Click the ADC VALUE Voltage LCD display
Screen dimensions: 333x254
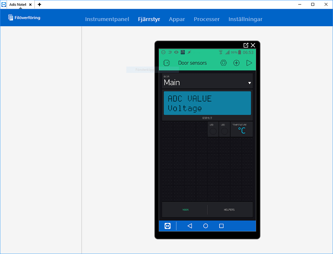point(207,103)
